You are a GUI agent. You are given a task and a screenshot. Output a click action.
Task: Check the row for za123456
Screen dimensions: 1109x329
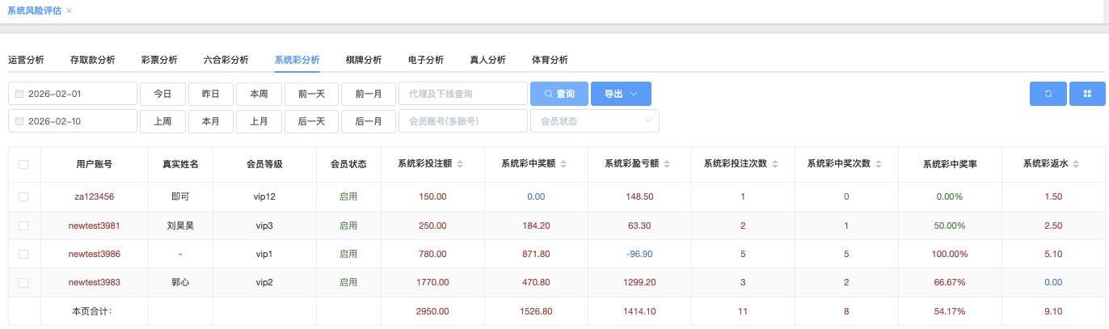(x=23, y=196)
